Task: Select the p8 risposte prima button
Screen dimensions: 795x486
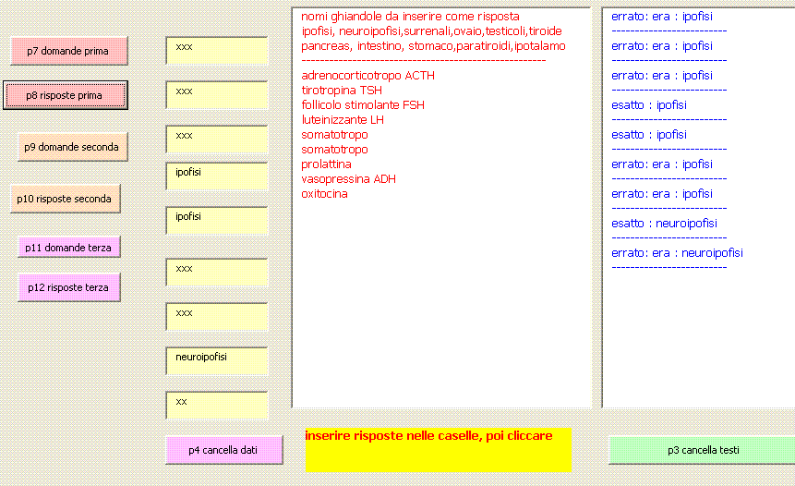Action: tap(66, 95)
